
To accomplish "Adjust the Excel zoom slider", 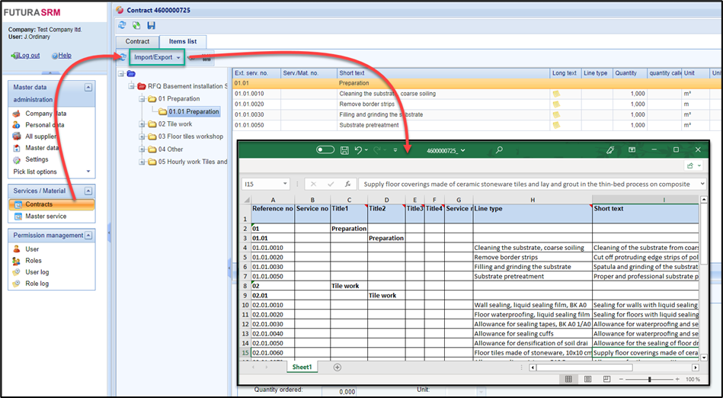I will point(649,379).
